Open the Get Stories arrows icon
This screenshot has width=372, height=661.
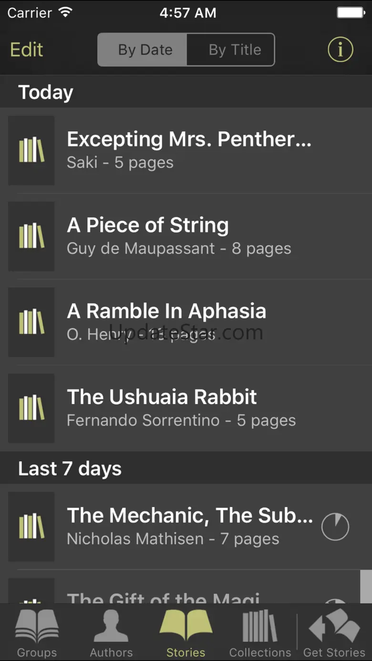click(x=334, y=627)
